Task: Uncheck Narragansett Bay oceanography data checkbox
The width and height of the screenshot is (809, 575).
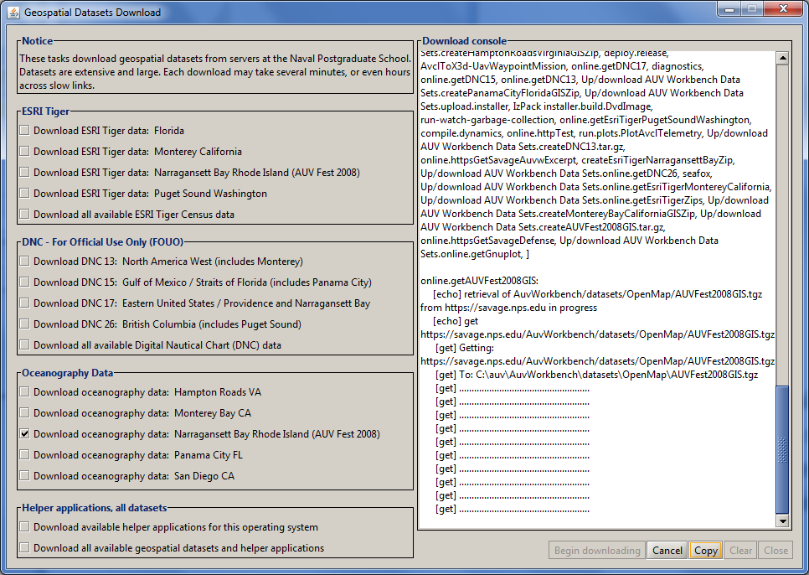Action: [x=25, y=434]
